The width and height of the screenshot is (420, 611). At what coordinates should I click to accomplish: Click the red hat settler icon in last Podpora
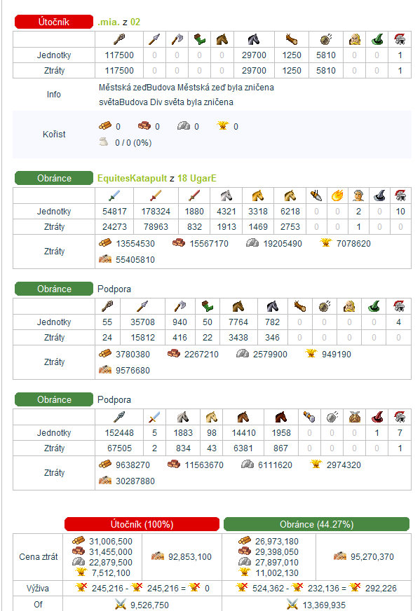[x=377, y=417]
